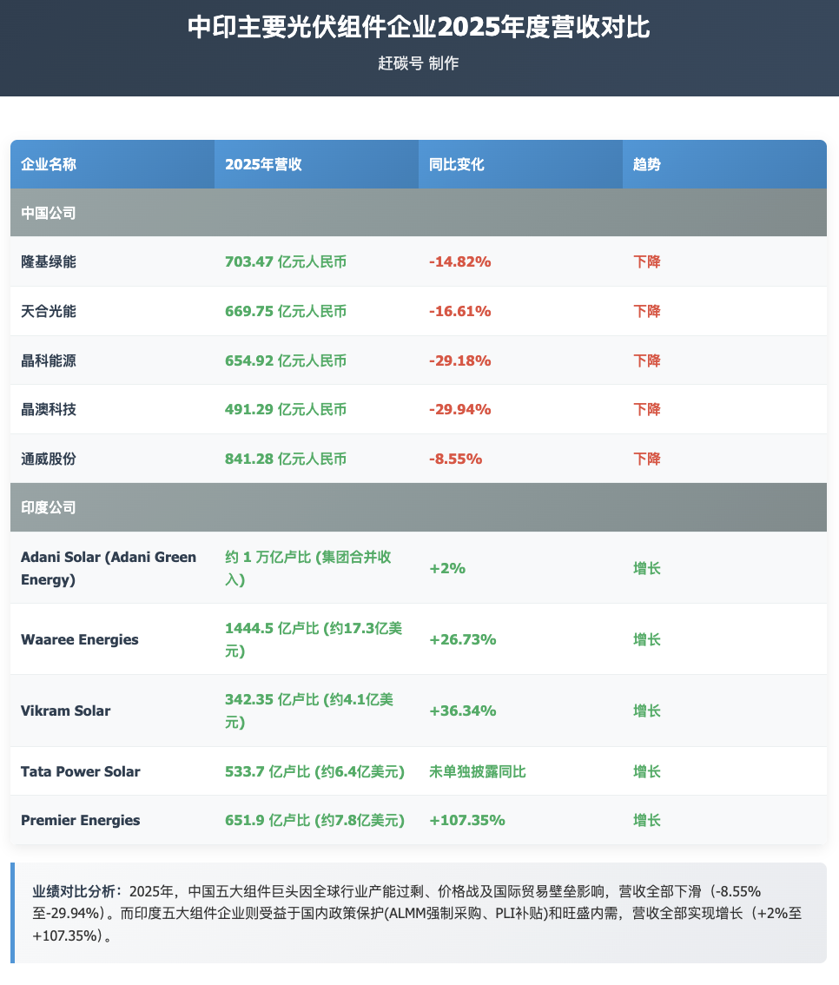This screenshot has height=985, width=839.
Task: Select company name 晶科能源
Action: [x=49, y=360]
